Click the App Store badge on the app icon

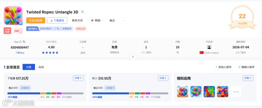21,23
